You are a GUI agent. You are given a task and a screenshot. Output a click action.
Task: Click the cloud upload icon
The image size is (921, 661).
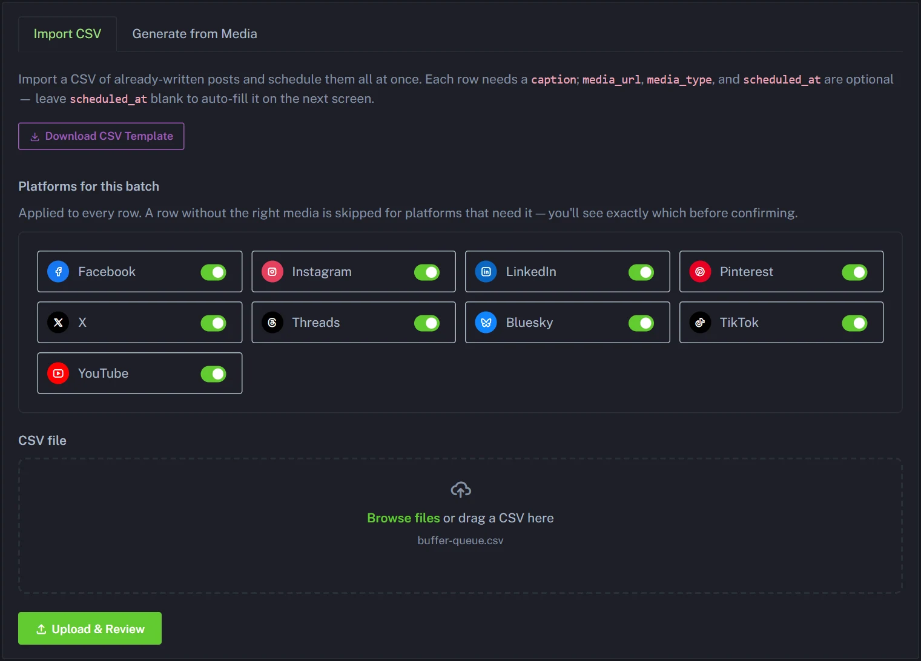coord(461,490)
